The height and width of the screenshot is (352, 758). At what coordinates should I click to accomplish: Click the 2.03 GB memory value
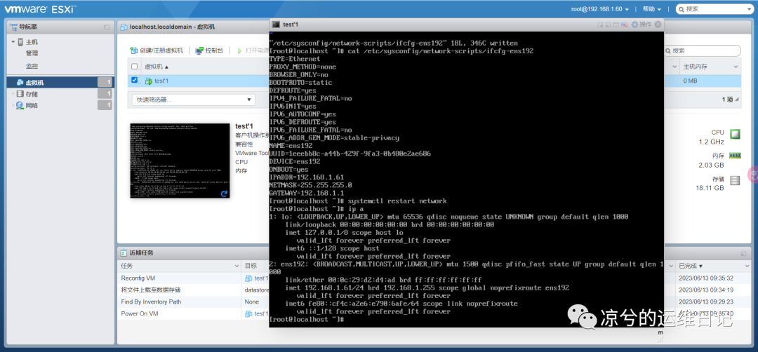pyautogui.click(x=712, y=165)
